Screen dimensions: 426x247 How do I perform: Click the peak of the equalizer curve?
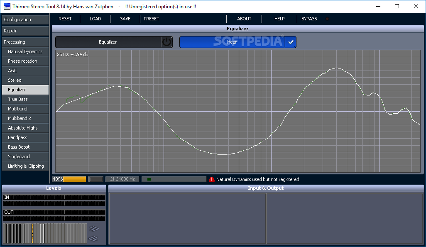click(337, 68)
